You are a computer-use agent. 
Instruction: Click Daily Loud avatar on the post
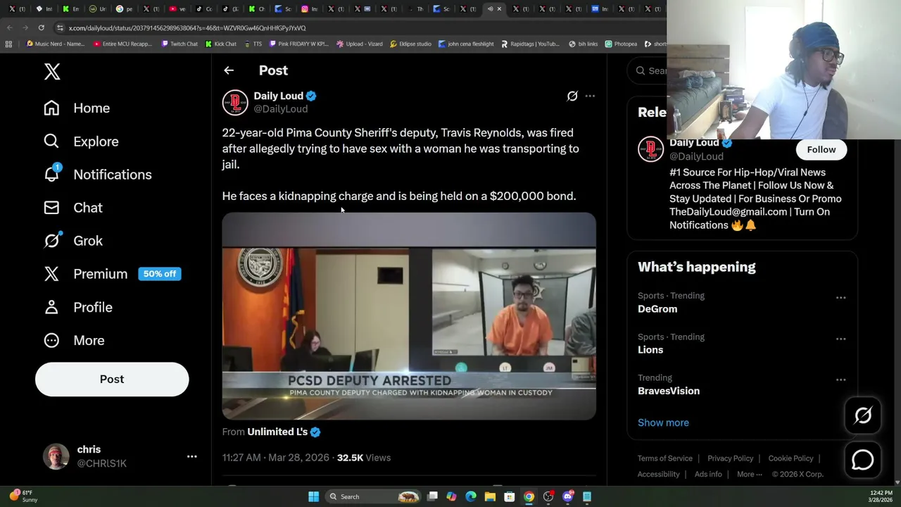(235, 102)
